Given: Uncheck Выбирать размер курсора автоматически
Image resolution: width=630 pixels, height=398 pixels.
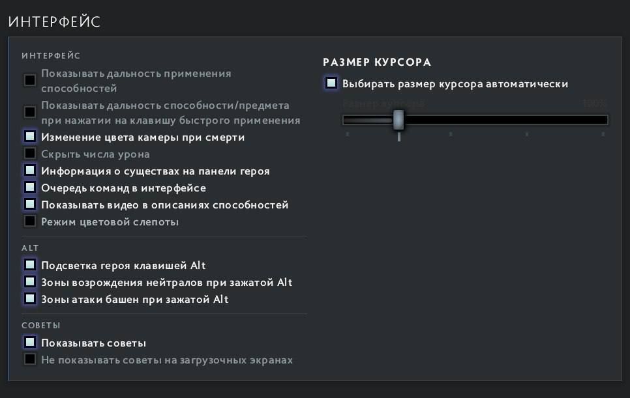Looking at the screenshot, I should pyautogui.click(x=331, y=83).
